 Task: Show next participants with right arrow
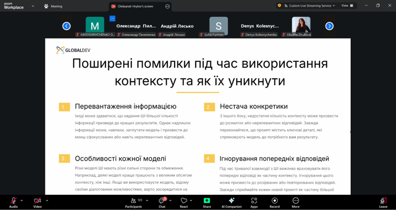pyautogui.click(x=329, y=26)
